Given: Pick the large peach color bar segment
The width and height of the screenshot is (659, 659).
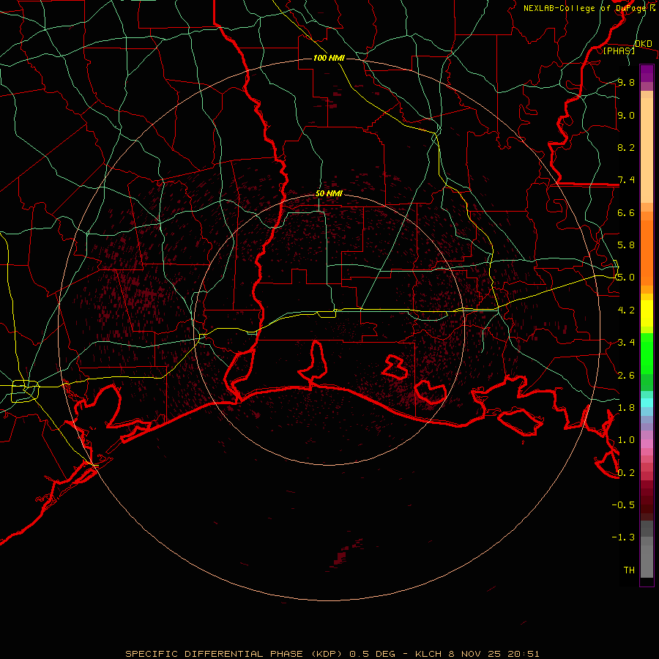Looking at the screenshot, I should pyautogui.click(x=647, y=150).
